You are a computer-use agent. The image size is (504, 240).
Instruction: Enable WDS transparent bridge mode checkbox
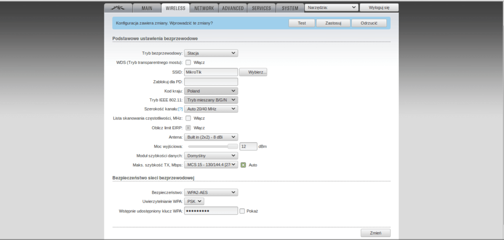click(x=188, y=62)
